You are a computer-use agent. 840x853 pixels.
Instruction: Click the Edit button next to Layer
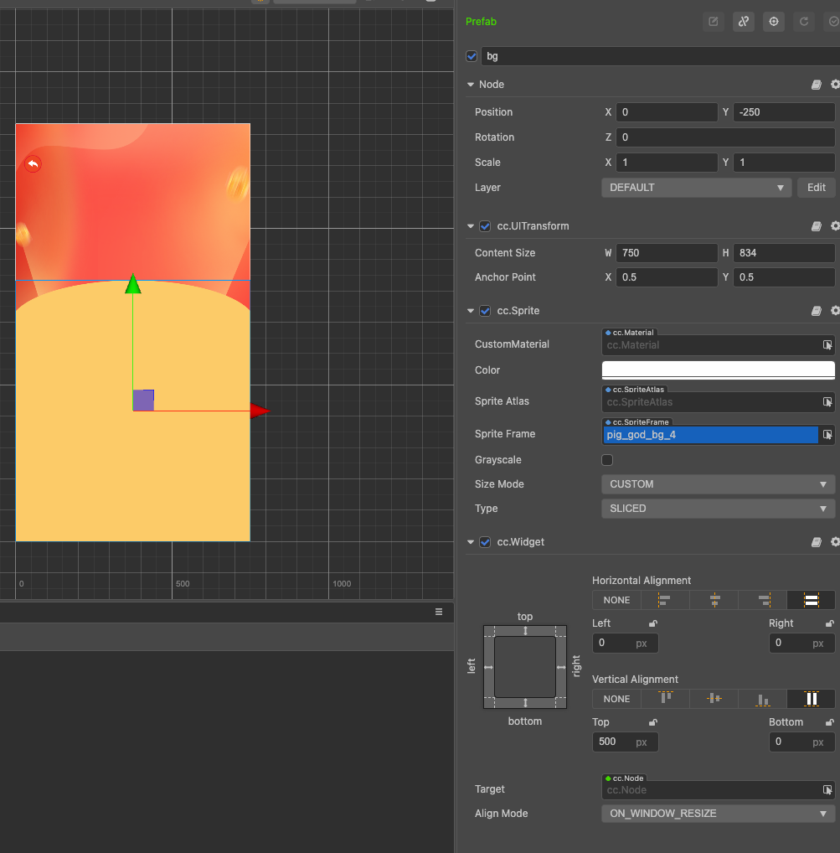click(816, 188)
